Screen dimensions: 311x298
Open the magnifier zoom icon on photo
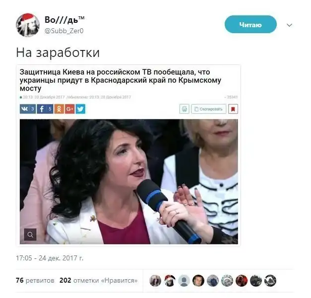[30, 235]
